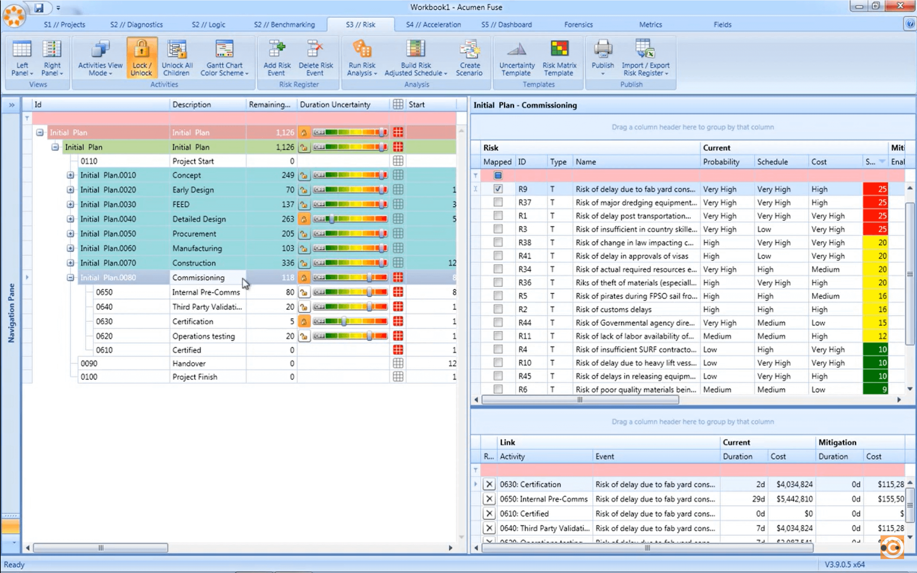Run Risk Analysis from the ribbon

[x=361, y=57]
